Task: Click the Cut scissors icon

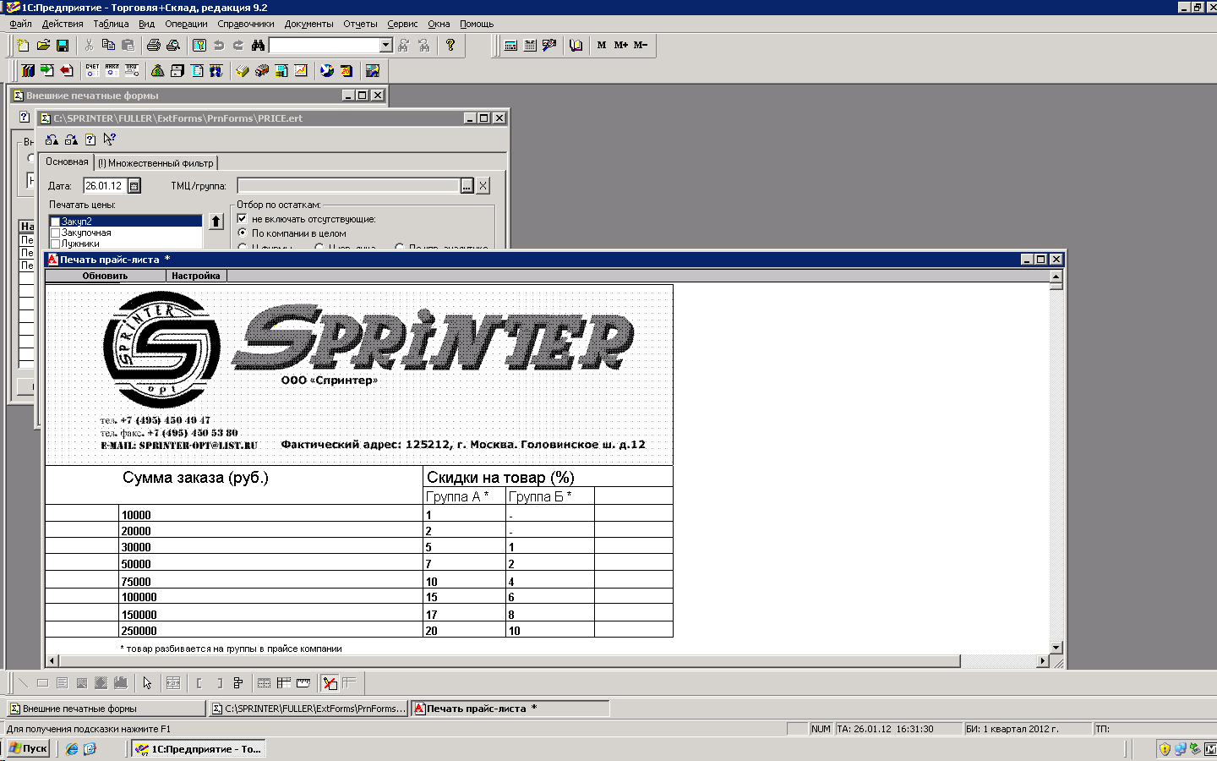Action: pyautogui.click(x=89, y=46)
